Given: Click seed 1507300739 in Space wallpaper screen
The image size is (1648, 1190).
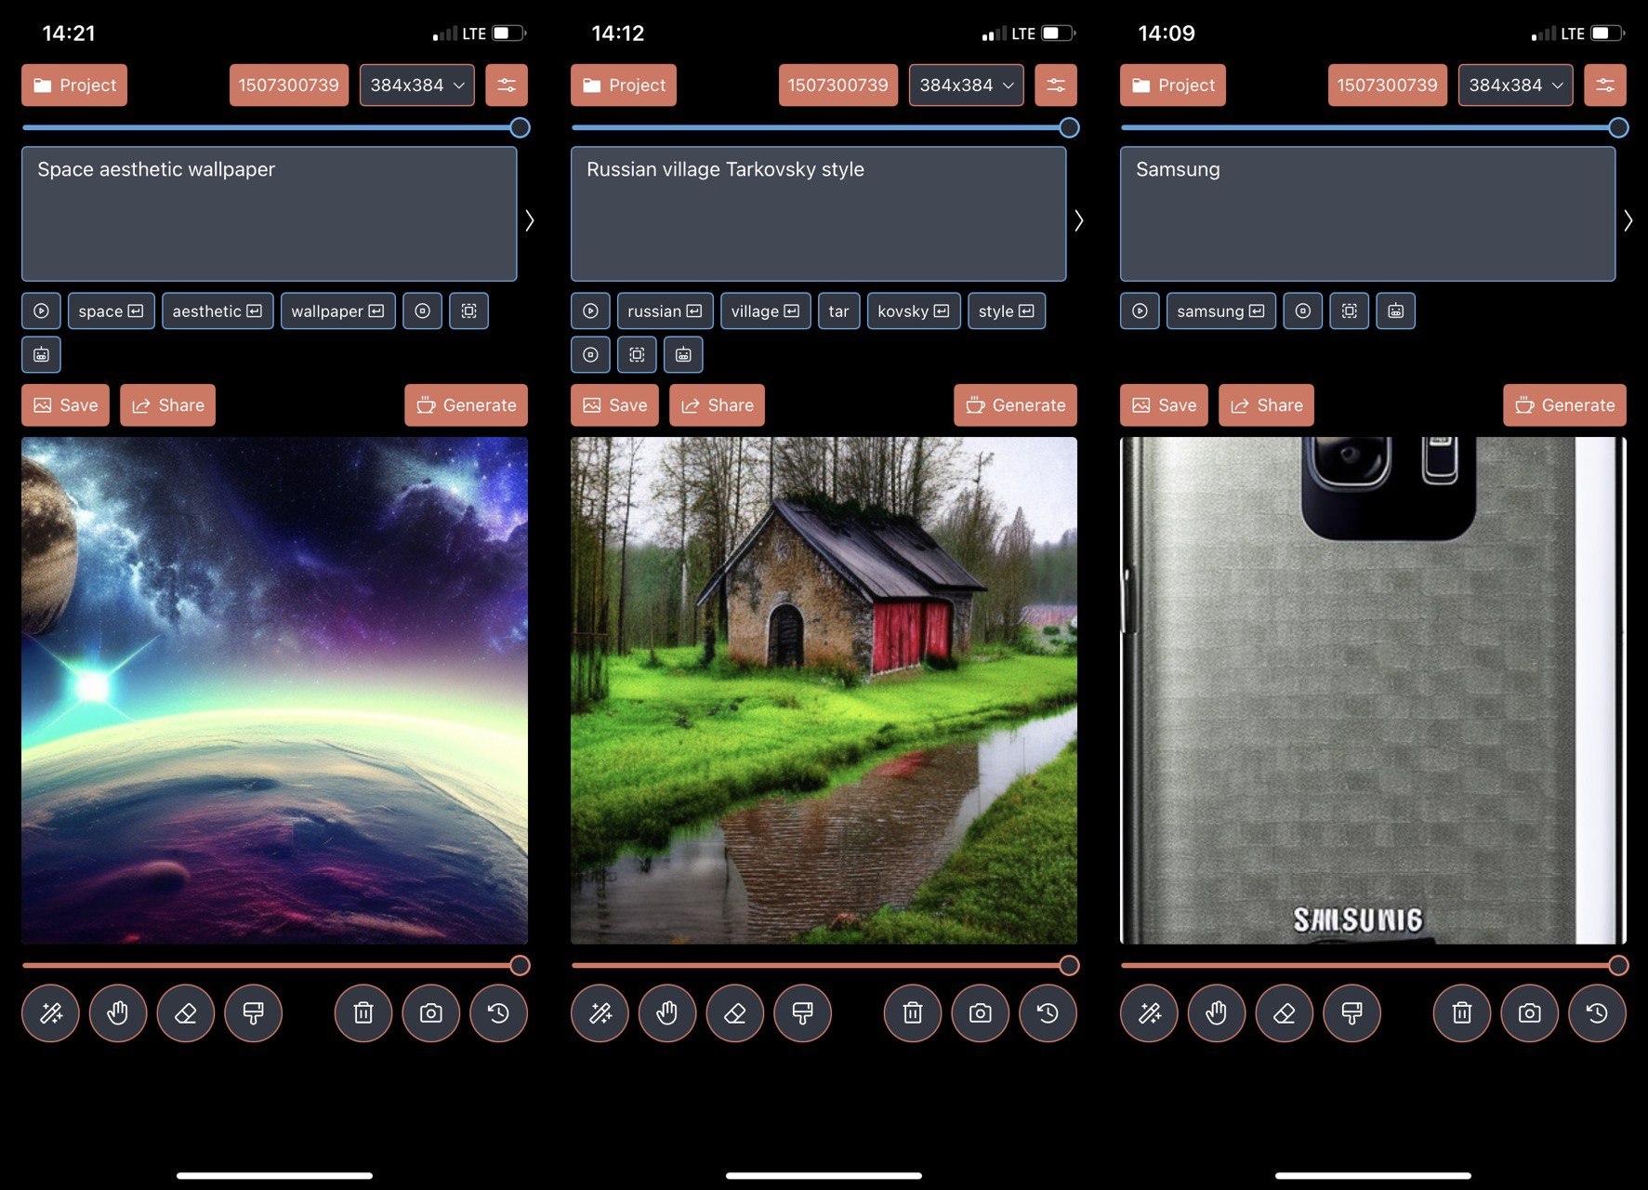Looking at the screenshot, I should [x=289, y=86].
